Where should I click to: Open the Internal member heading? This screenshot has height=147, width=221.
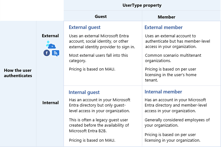coord(163,92)
